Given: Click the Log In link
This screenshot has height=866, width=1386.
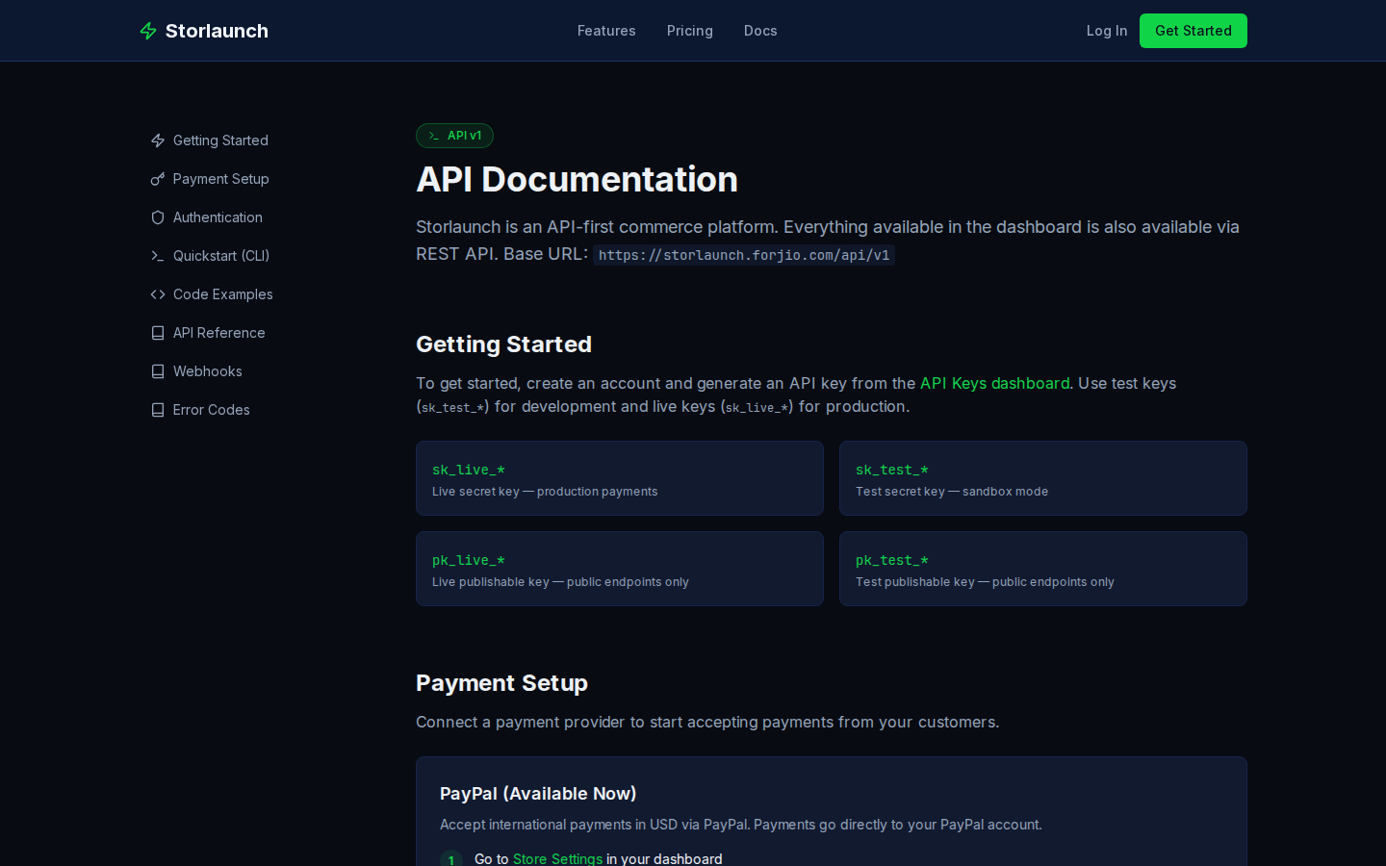Looking at the screenshot, I should 1107,31.
